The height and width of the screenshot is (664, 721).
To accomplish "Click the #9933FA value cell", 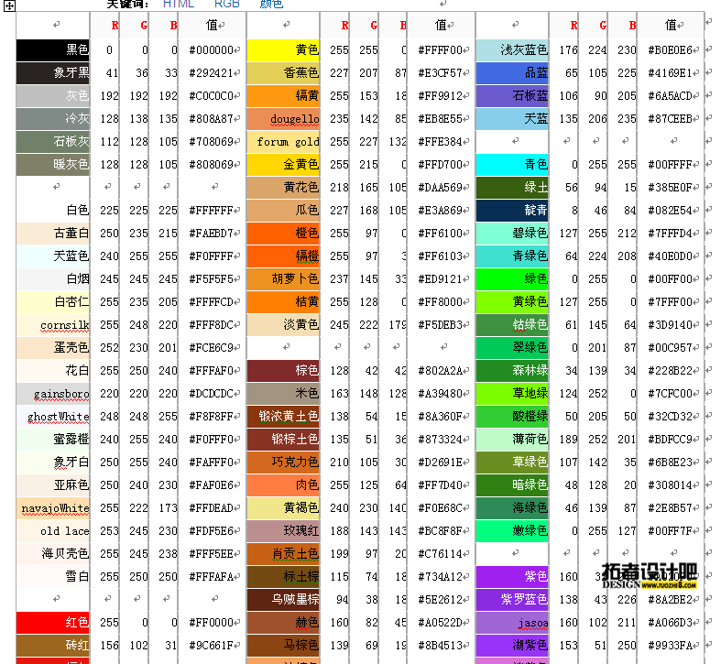I will tap(671, 646).
